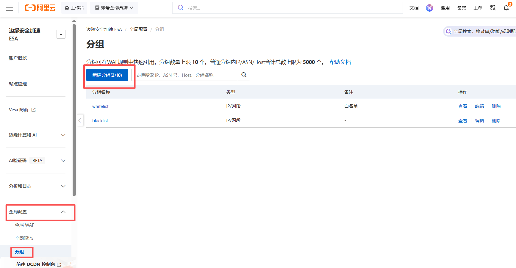The image size is (516, 268).
Task: Open the blacklist group
Action: pos(100,121)
